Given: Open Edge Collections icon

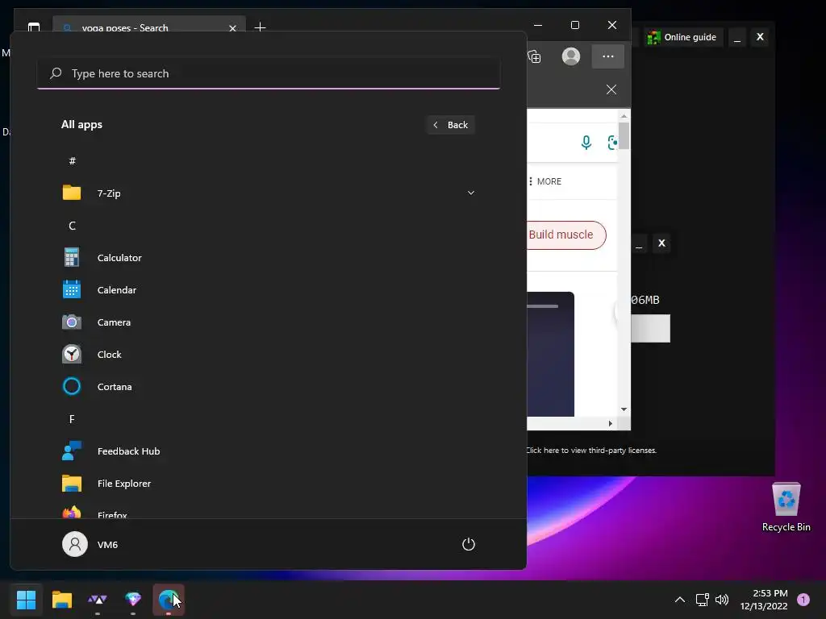Looking at the screenshot, I should coord(534,56).
